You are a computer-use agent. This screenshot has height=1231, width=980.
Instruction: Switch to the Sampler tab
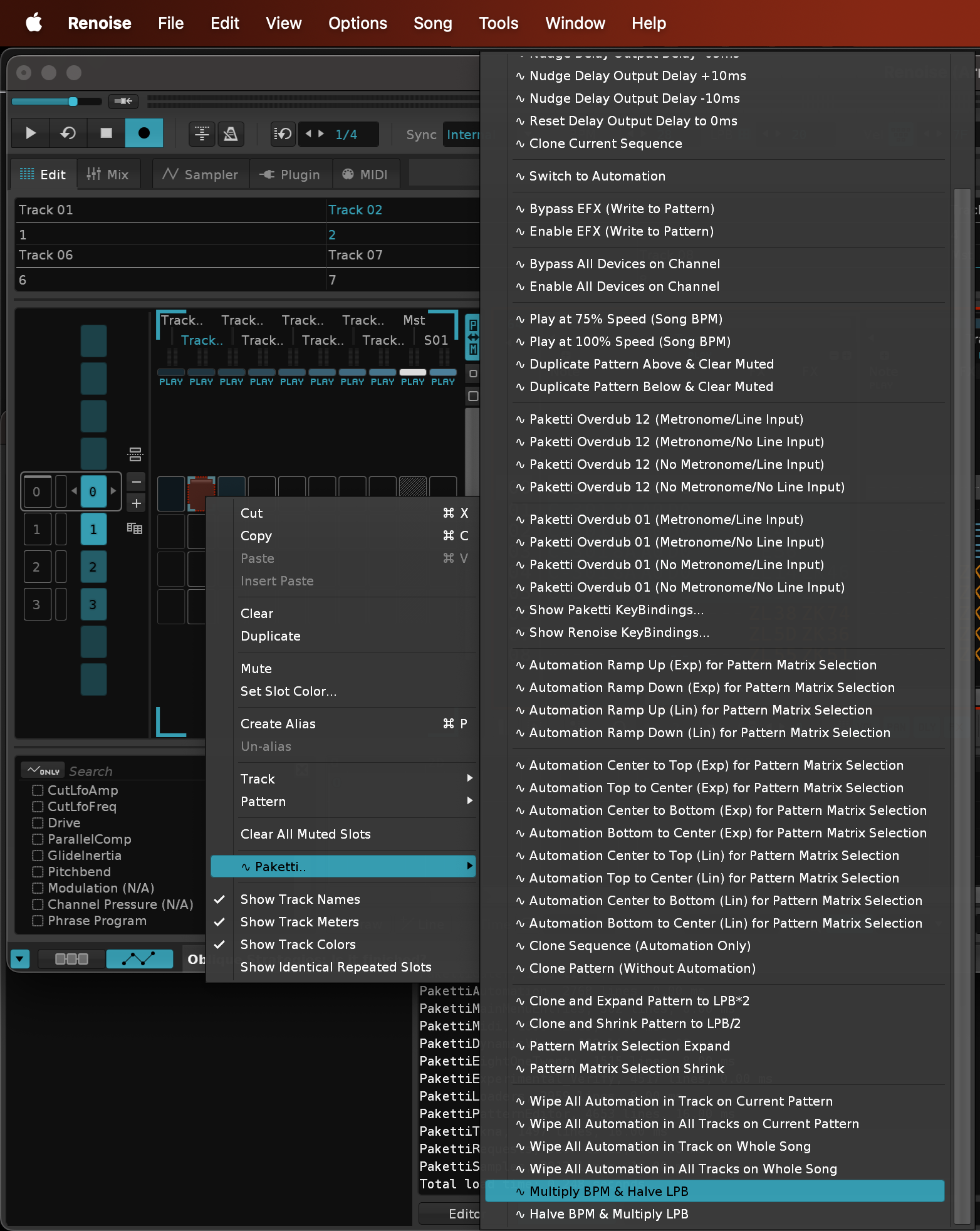click(201, 175)
